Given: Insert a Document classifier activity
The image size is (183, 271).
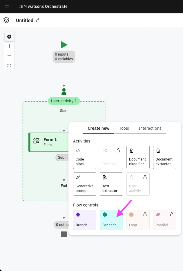Looking at the screenshot, I should [x=138, y=157].
